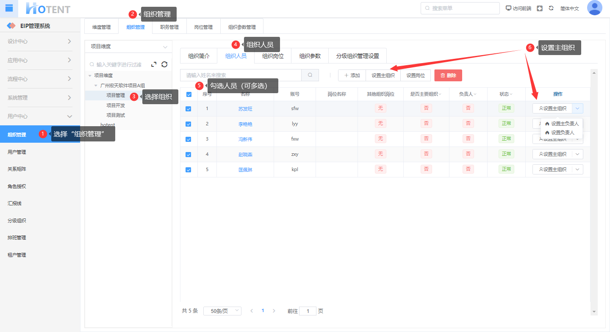Uncheck the checkbox for row 苏发旺

click(189, 109)
